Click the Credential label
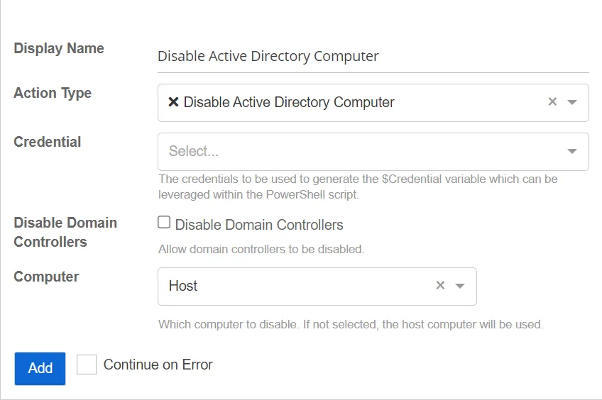Screen dimensions: 602x400 coord(48,142)
